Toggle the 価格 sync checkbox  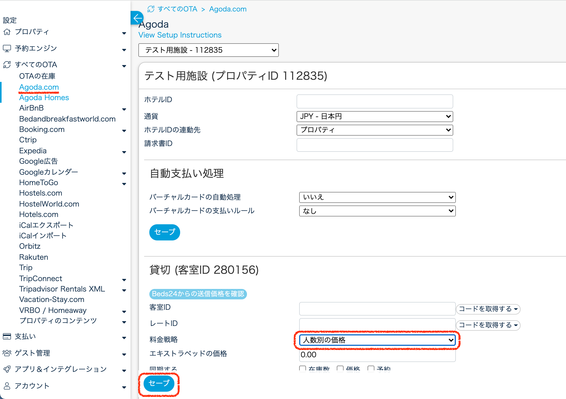(340, 368)
